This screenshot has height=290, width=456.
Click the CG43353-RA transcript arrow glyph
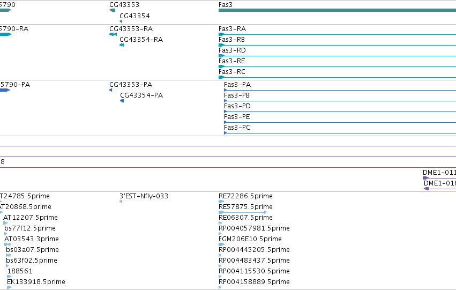tap(113, 34)
